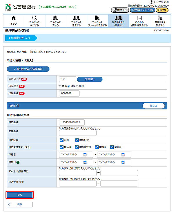
Task: Collapse search conditions with 閉じる button
Action: [153, 106]
